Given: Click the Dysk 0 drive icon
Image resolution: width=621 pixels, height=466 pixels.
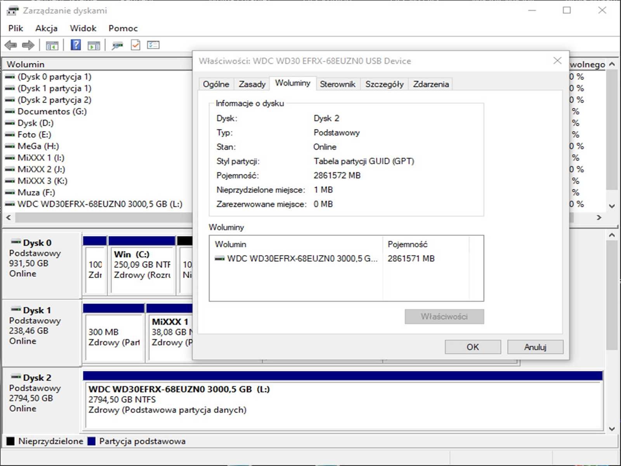Looking at the screenshot, I should point(16,242).
